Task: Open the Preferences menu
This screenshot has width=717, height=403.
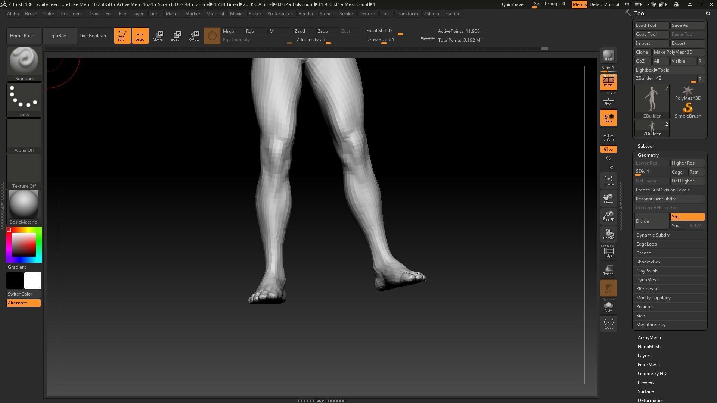Action: coord(280,14)
